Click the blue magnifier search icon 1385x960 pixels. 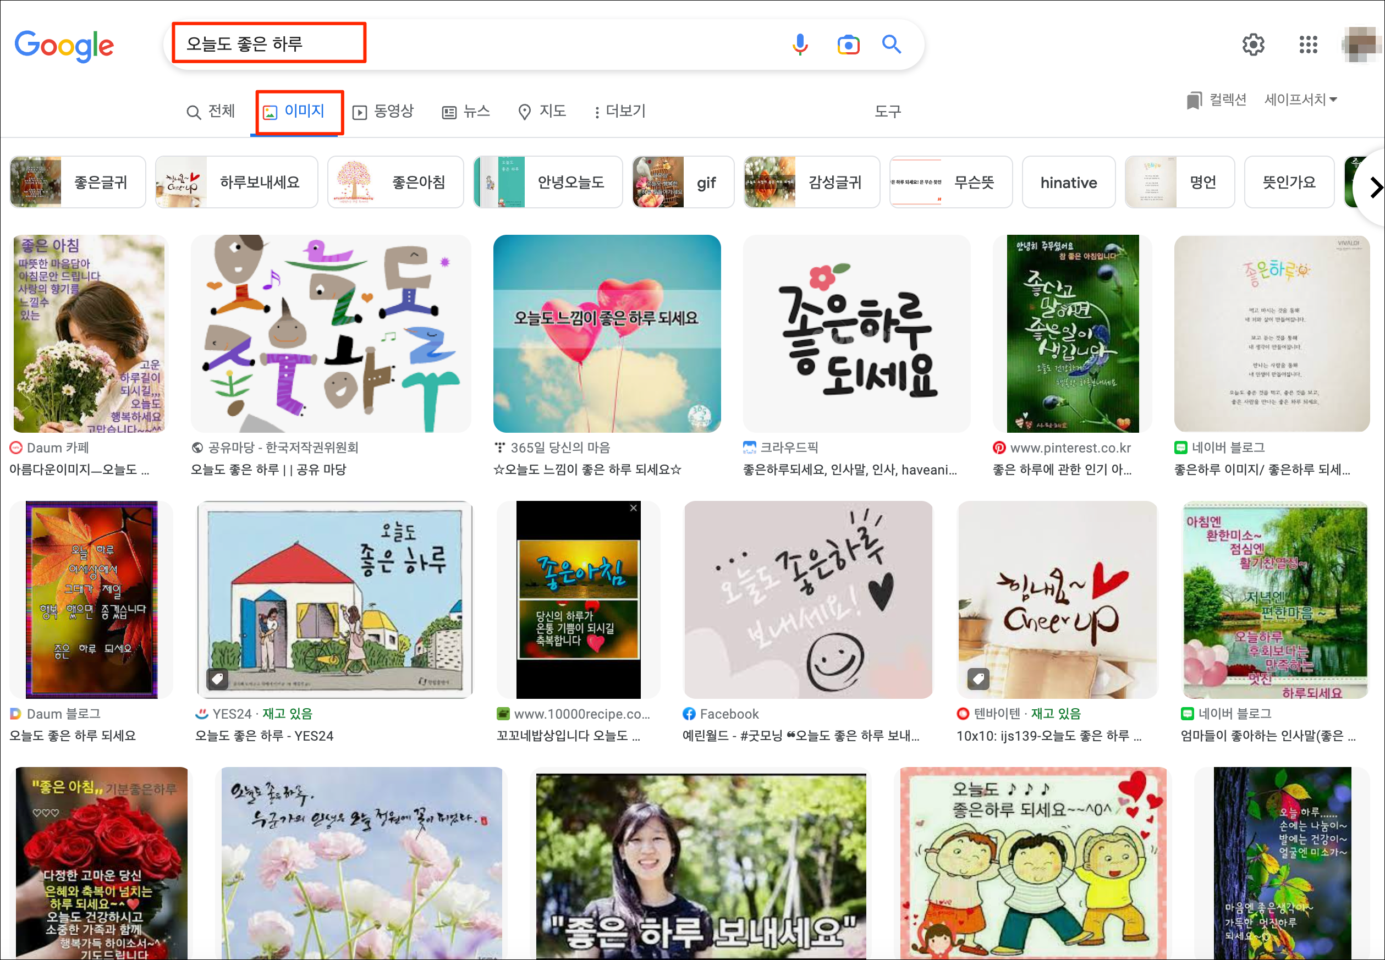point(891,45)
